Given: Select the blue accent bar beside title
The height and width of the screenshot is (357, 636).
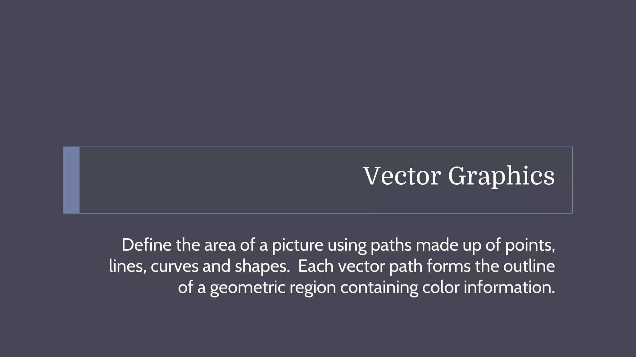Looking at the screenshot, I should 71,180.
